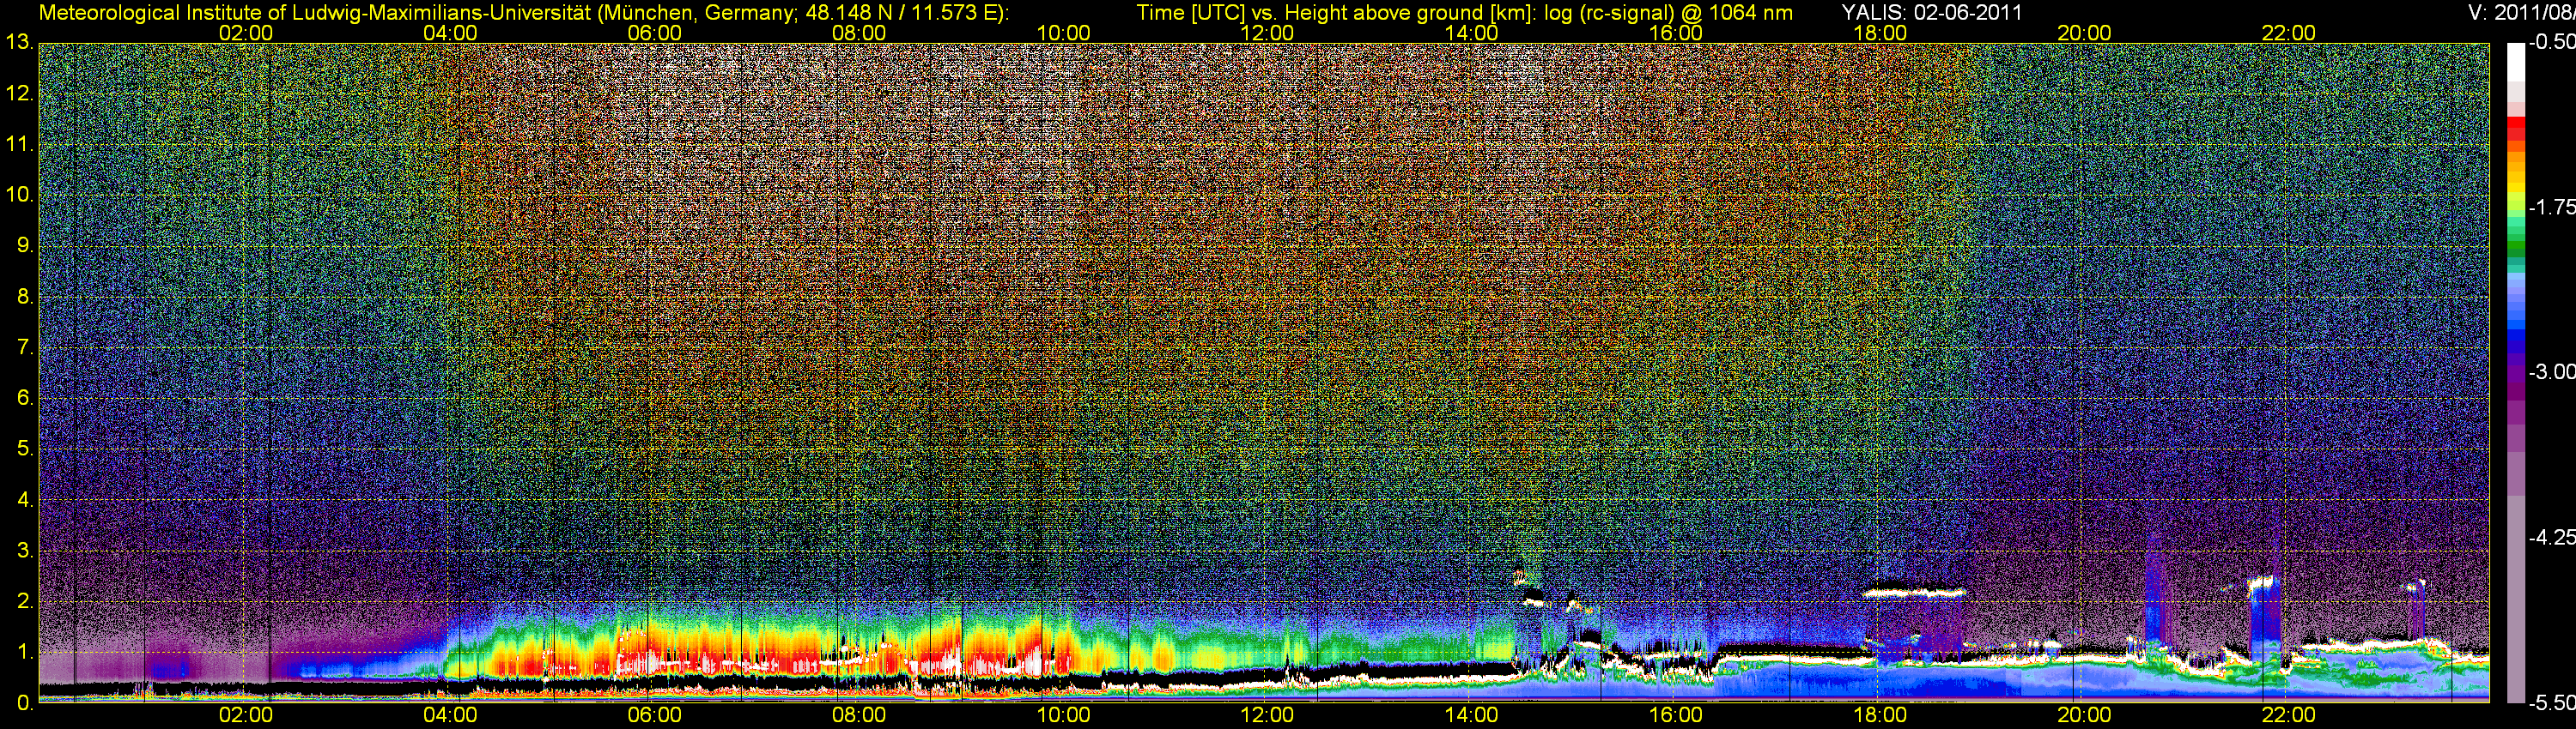This screenshot has width=2576, height=729.
Task: Click height label 8 on the vertical axis
Action: (x=25, y=297)
